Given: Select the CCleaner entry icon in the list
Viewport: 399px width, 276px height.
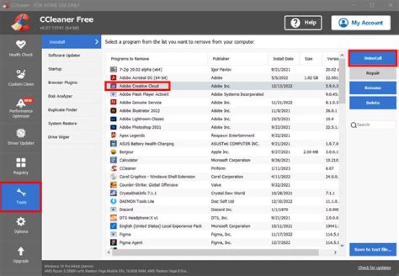Looking at the screenshot, I should click(114, 168).
